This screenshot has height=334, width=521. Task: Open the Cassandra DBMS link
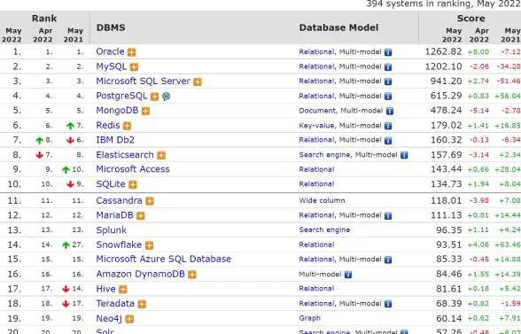119,201
